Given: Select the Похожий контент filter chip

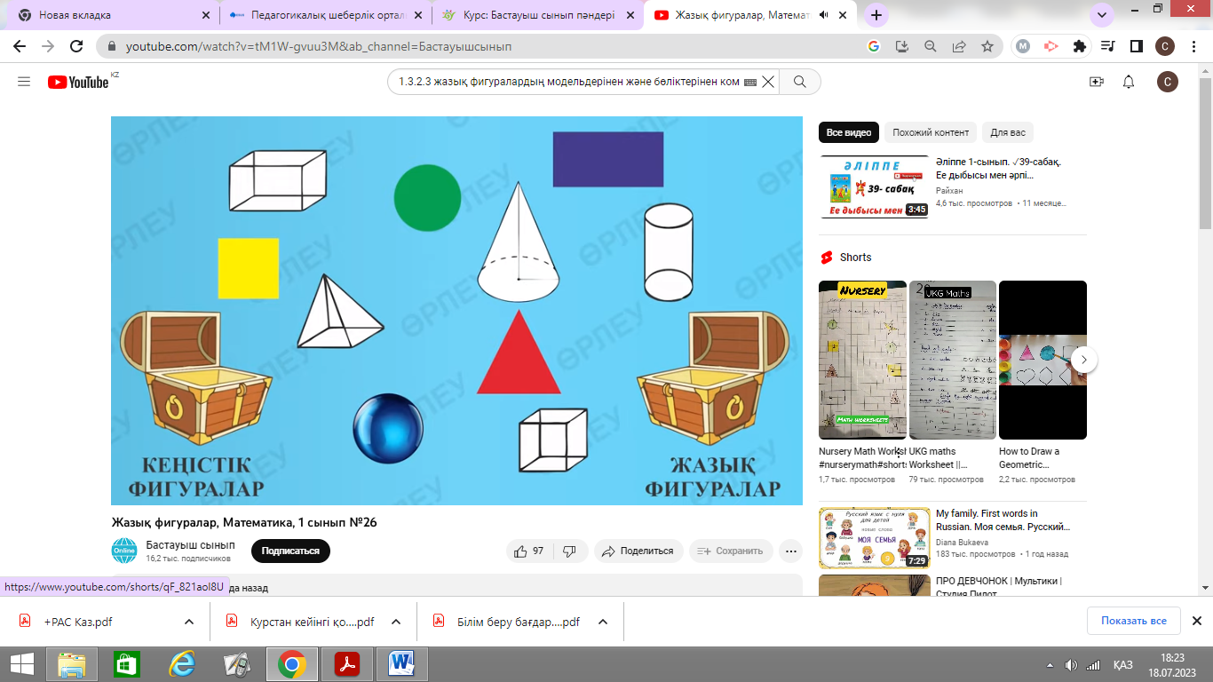Looking at the screenshot, I should [931, 132].
